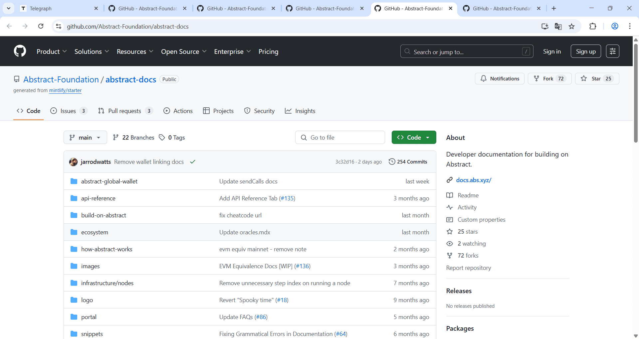Click the GitHub Octocat logo in the header
Screen dimensions: 639x339
pyautogui.click(x=20, y=51)
